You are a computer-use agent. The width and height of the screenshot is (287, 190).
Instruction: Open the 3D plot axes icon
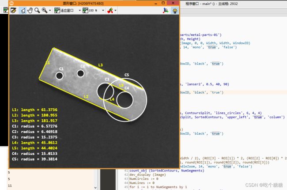click(166, 11)
